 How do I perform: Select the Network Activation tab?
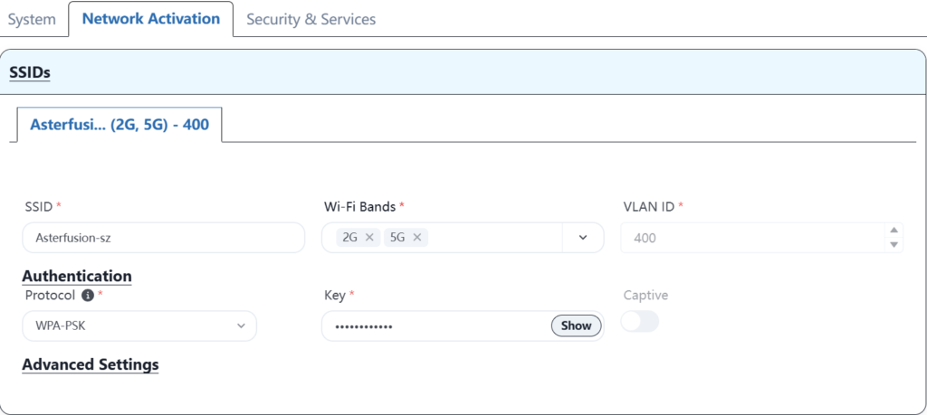point(150,19)
